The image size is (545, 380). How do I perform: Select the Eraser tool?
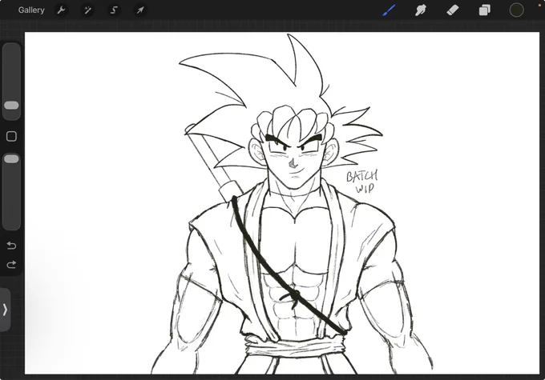click(x=453, y=10)
